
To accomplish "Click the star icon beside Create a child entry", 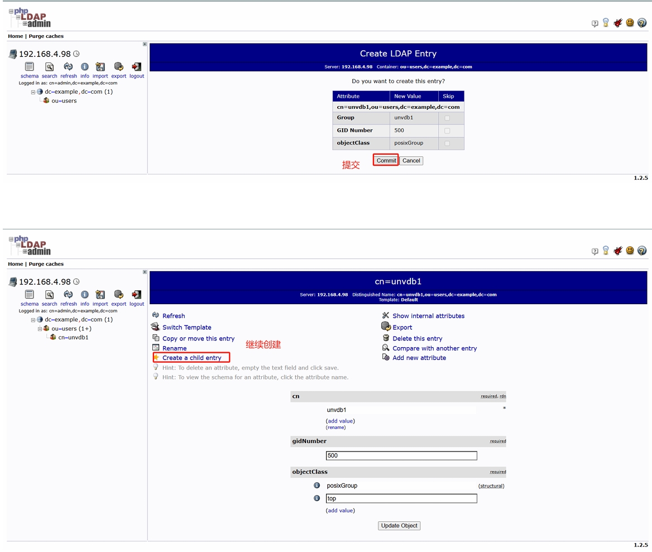I will coord(156,357).
